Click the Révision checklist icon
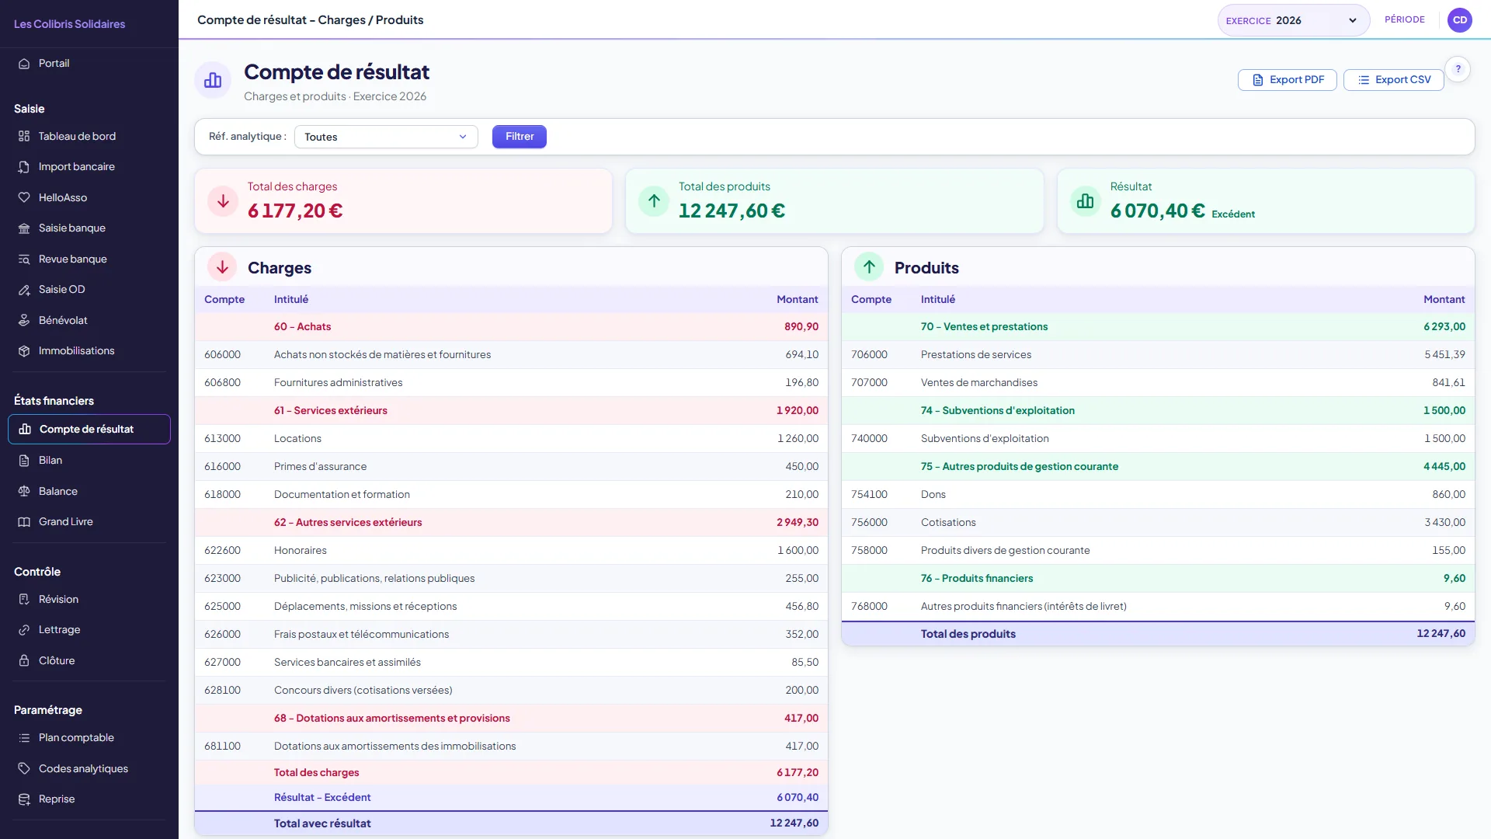This screenshot has width=1491, height=839. (24, 600)
